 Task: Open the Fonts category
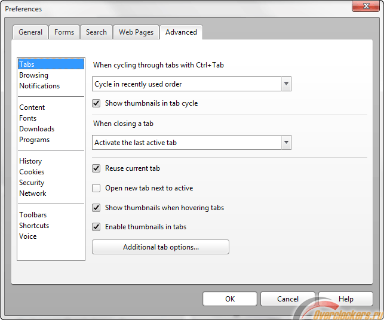[x=51, y=118]
